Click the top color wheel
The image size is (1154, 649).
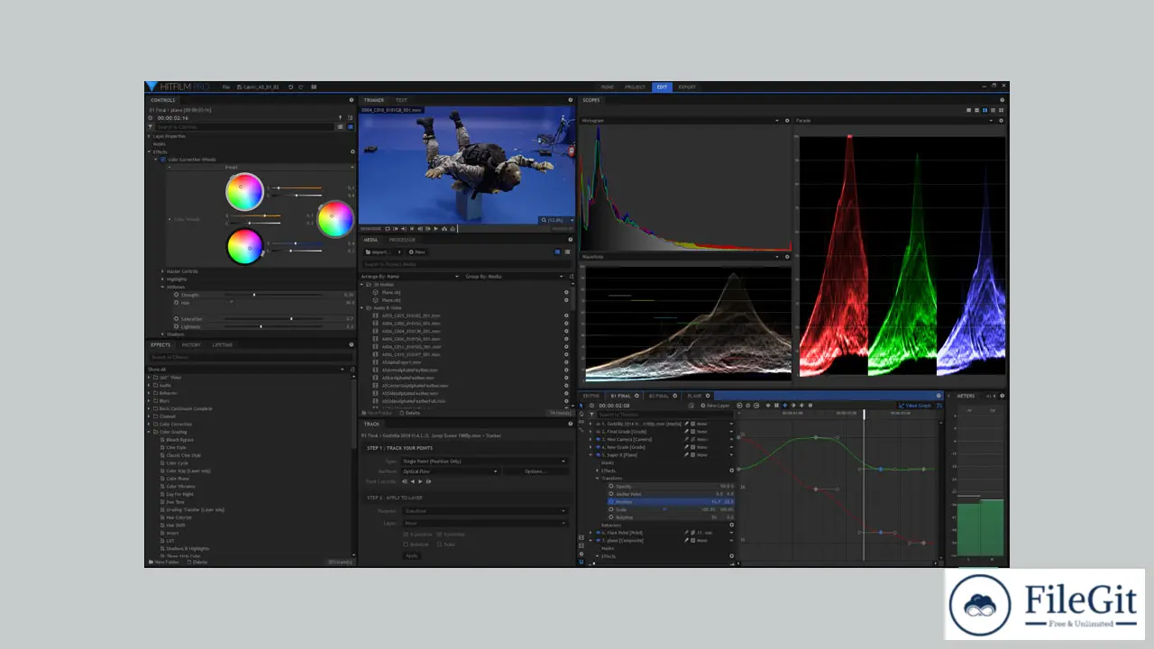pos(244,192)
